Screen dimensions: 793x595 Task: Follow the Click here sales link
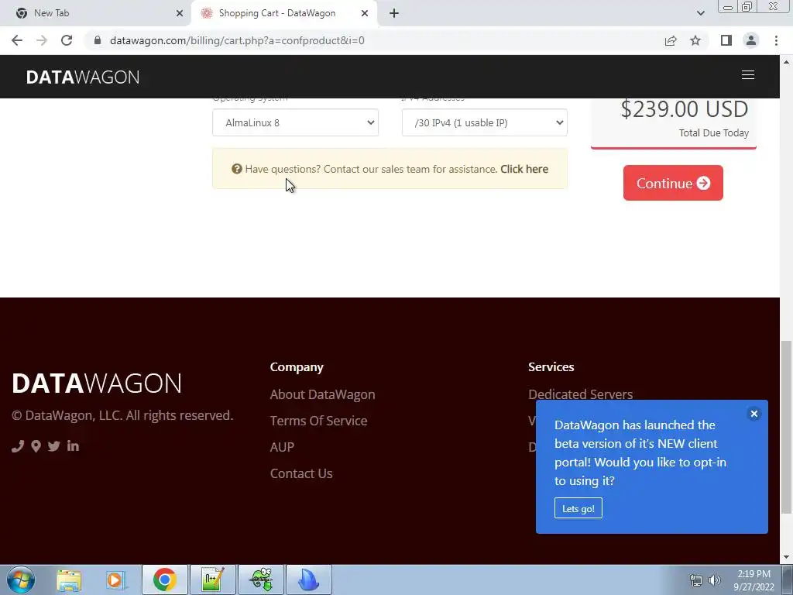(x=524, y=169)
